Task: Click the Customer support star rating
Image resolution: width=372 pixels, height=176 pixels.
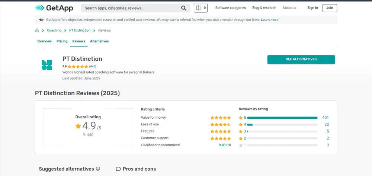Action: point(220,138)
